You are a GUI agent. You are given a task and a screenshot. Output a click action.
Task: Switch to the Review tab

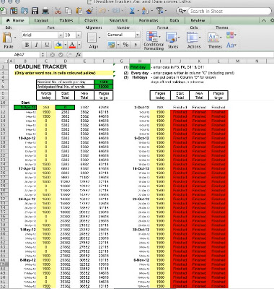point(198,20)
